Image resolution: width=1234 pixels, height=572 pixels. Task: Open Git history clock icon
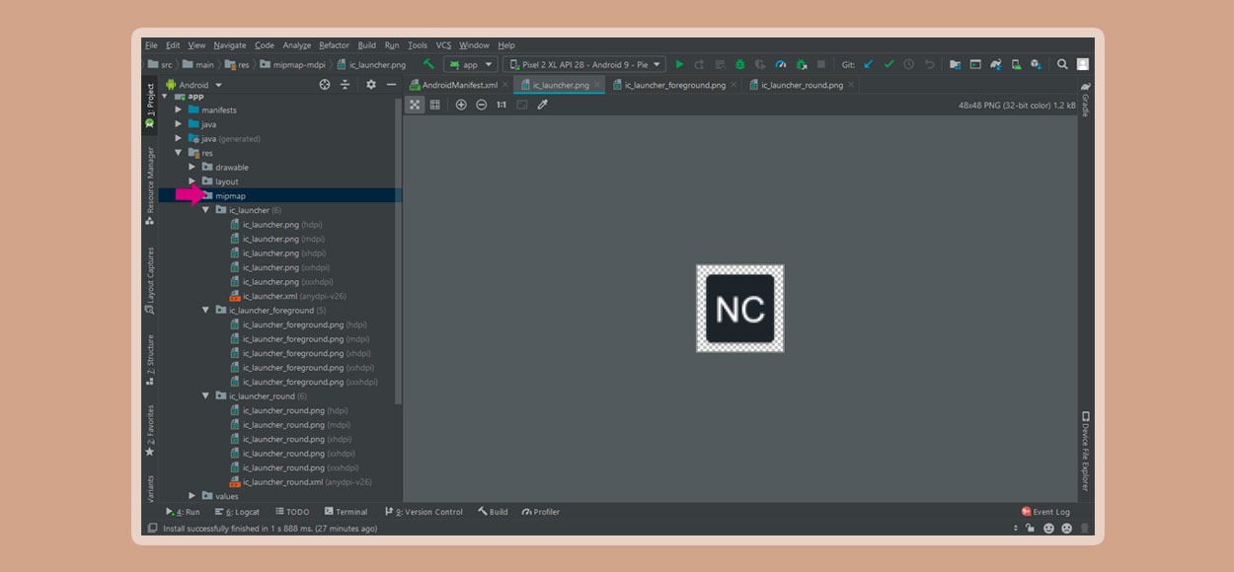(x=908, y=64)
